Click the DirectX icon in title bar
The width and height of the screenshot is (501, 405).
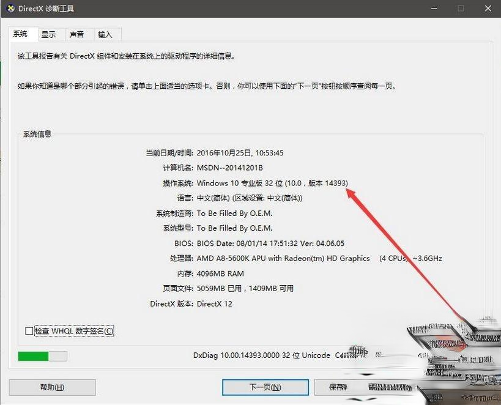click(10, 9)
